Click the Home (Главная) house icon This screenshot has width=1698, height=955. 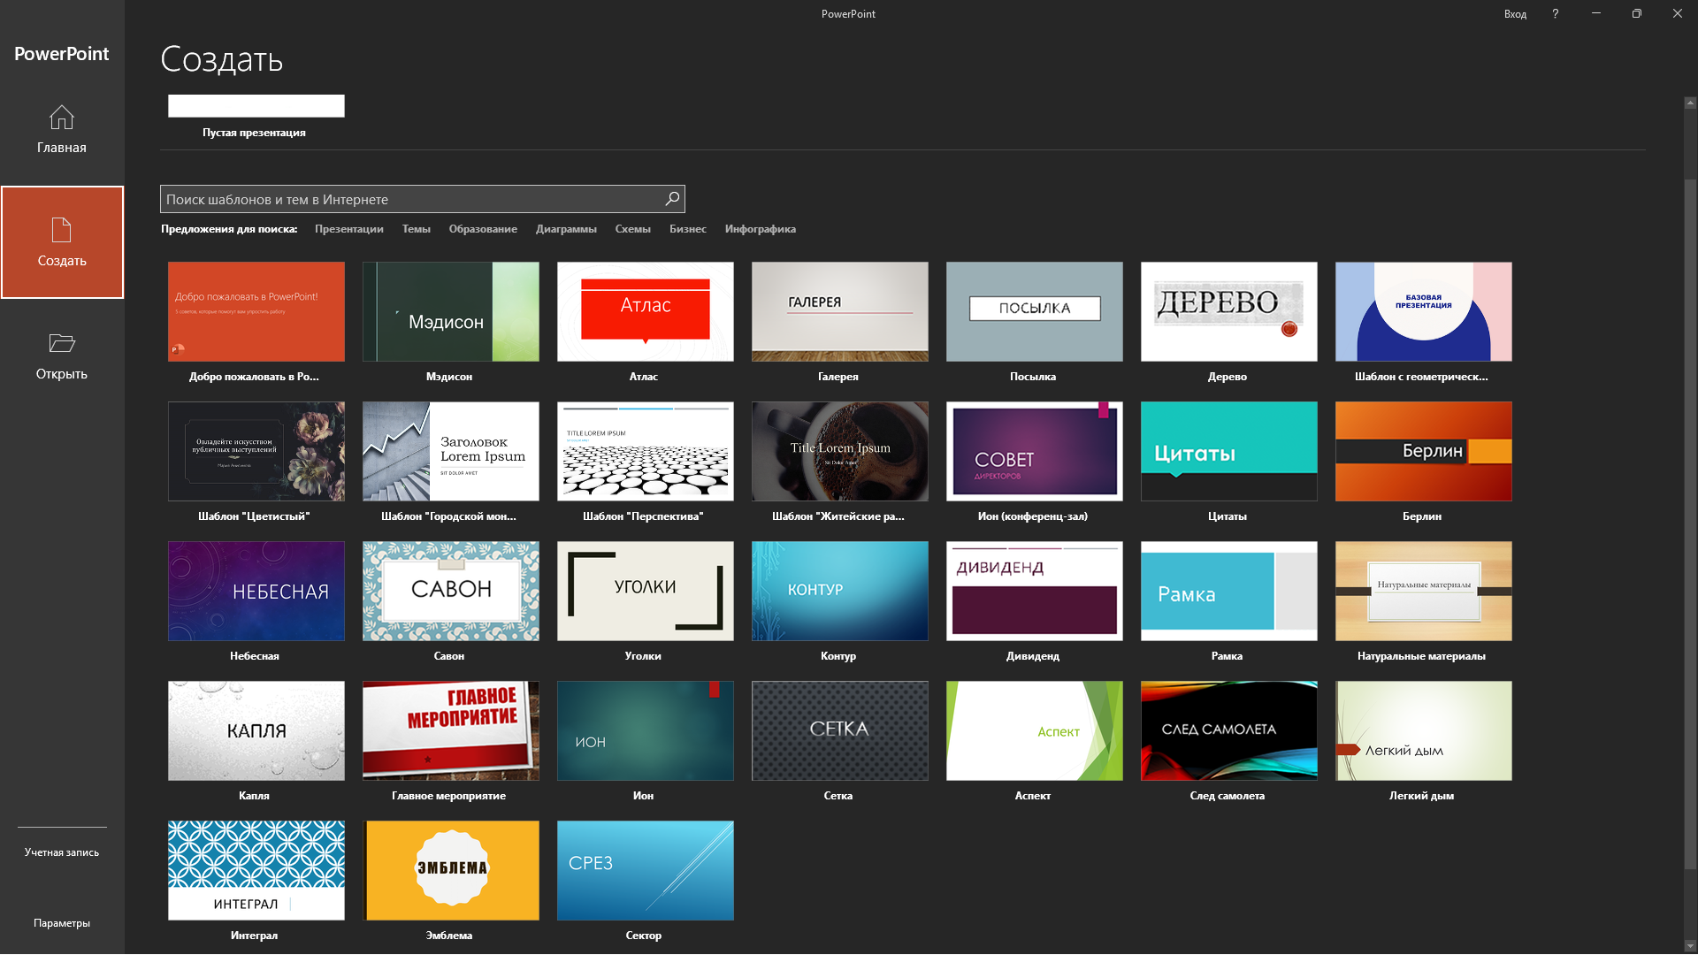pyautogui.click(x=61, y=118)
